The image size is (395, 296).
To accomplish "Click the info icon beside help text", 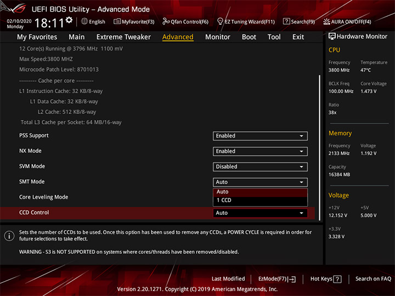I will (9, 236).
